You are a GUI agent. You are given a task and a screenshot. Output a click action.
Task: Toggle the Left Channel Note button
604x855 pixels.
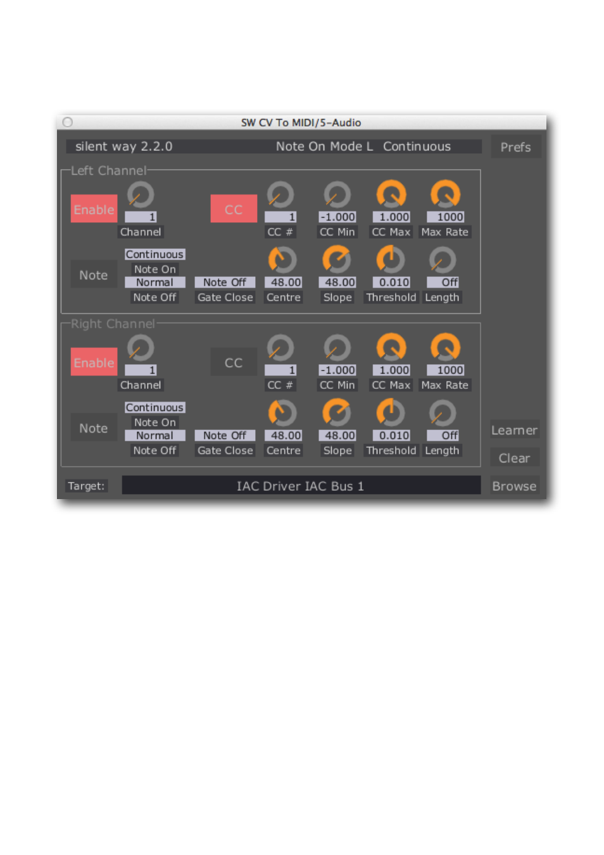coord(94,275)
